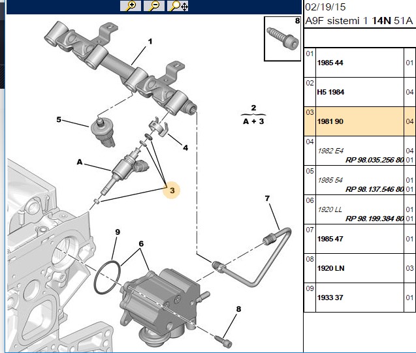The height and width of the screenshot is (353, 416).
Task: Click row index 05 in parts table
Action: tap(310, 171)
